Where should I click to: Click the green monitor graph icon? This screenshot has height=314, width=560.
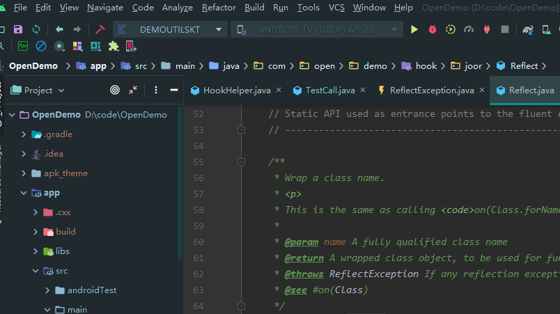coord(23,46)
